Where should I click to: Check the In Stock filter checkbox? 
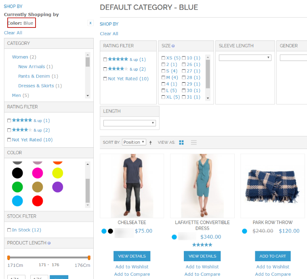pyautogui.click(x=9, y=230)
